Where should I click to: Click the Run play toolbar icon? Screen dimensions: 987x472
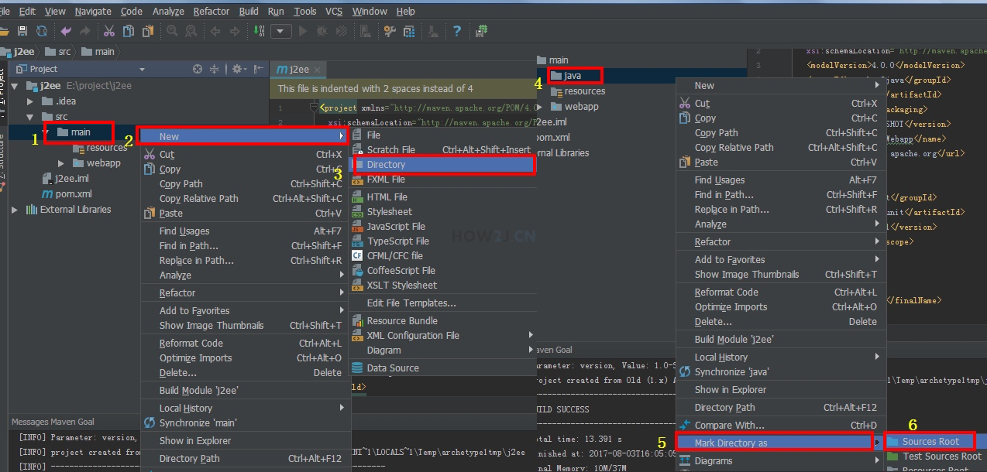302,31
